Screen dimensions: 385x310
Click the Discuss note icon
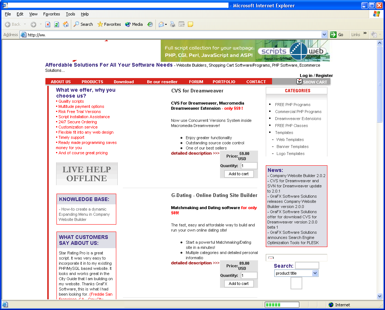pyautogui.click(x=190, y=24)
